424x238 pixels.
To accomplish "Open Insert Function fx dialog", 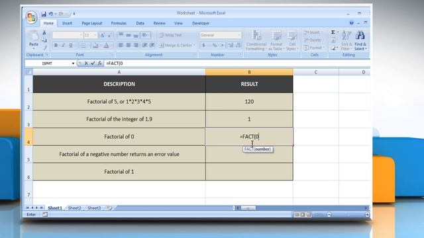I will tap(100, 63).
